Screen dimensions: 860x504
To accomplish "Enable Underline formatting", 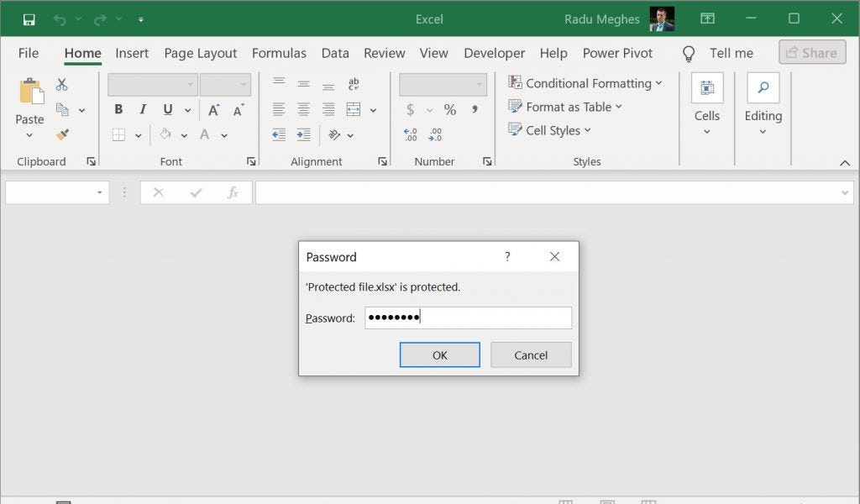I will (167, 109).
